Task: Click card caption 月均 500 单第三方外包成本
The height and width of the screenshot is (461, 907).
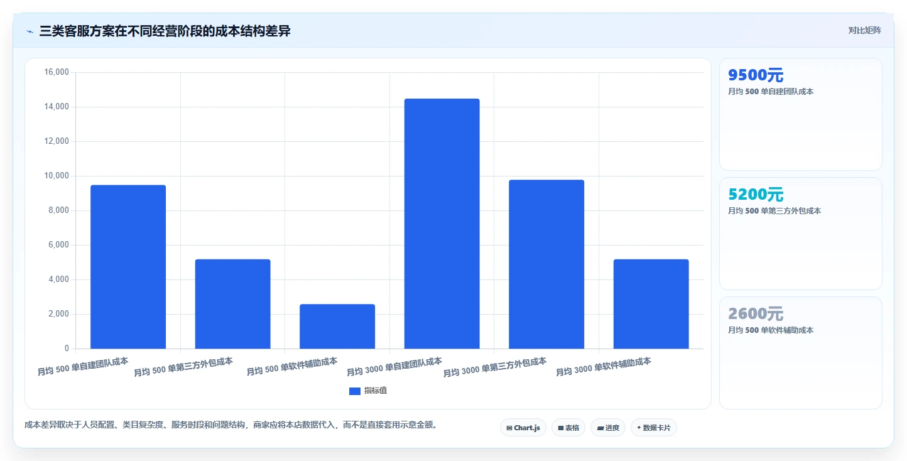Action: pyautogui.click(x=774, y=211)
